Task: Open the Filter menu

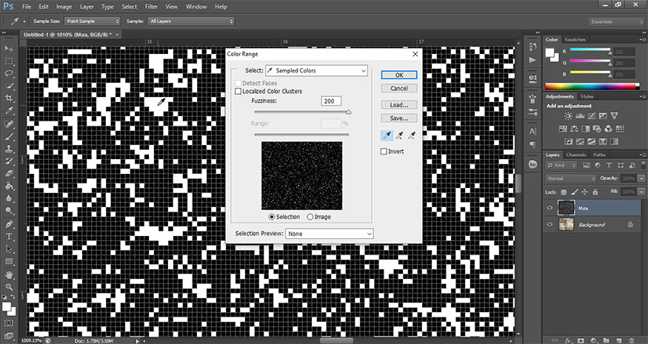Action: 152,7
